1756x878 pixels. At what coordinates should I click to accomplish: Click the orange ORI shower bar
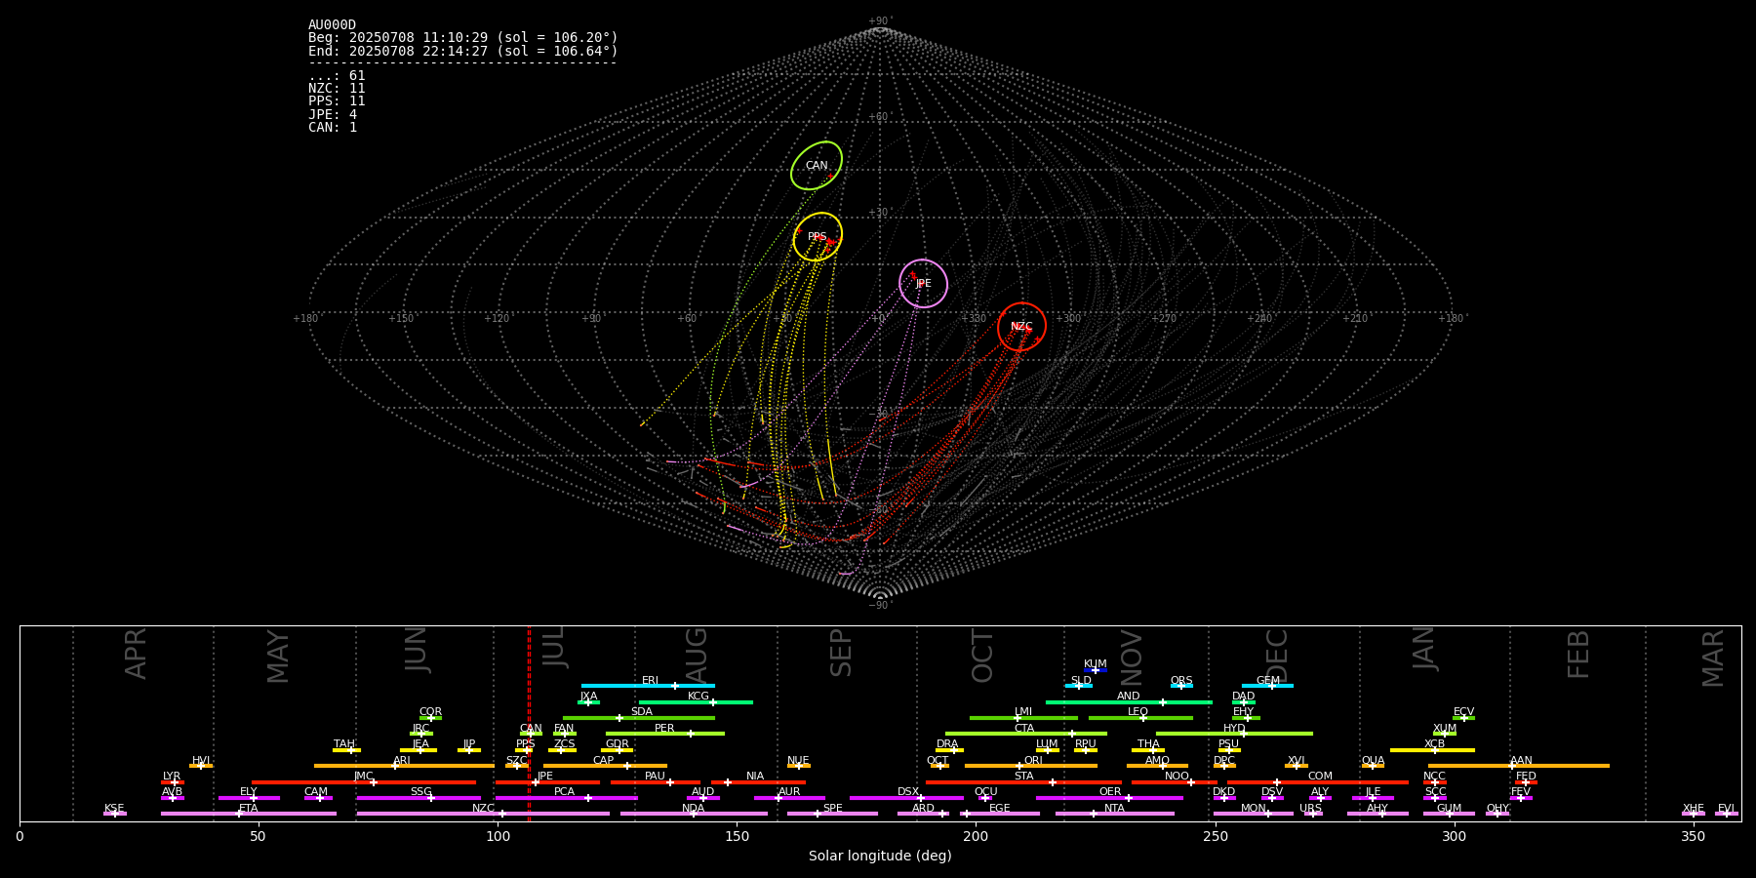pyautogui.click(x=1031, y=766)
